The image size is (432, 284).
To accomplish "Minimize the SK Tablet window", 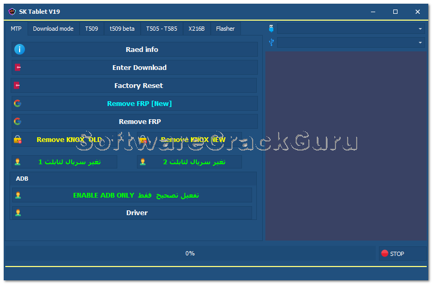I will pyautogui.click(x=373, y=12).
